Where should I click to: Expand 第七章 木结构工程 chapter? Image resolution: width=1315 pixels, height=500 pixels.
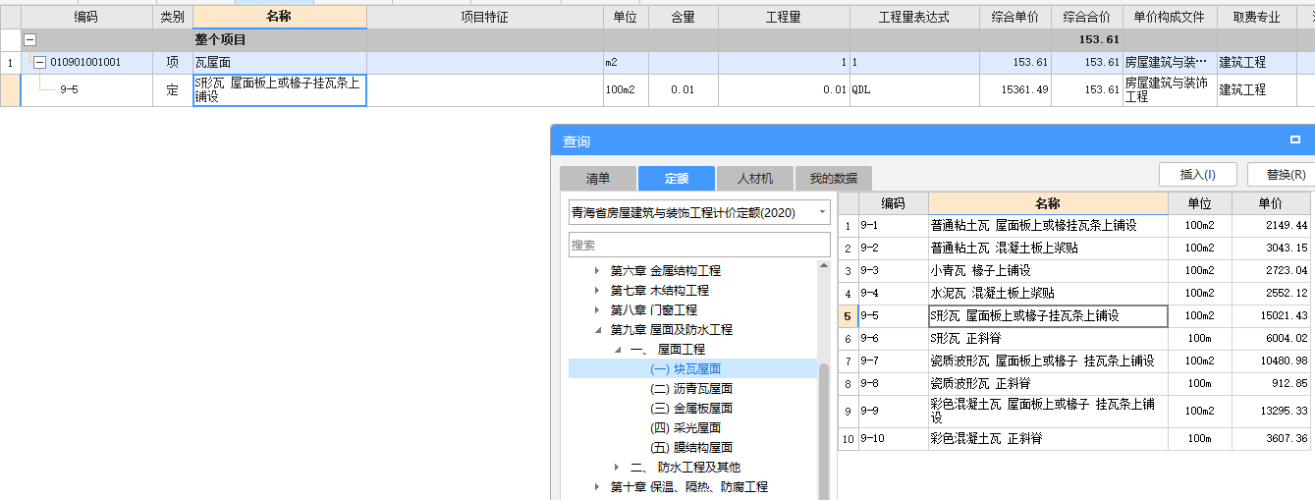point(596,290)
